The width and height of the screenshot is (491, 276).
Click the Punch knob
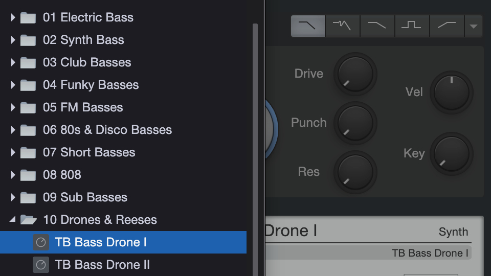click(355, 123)
